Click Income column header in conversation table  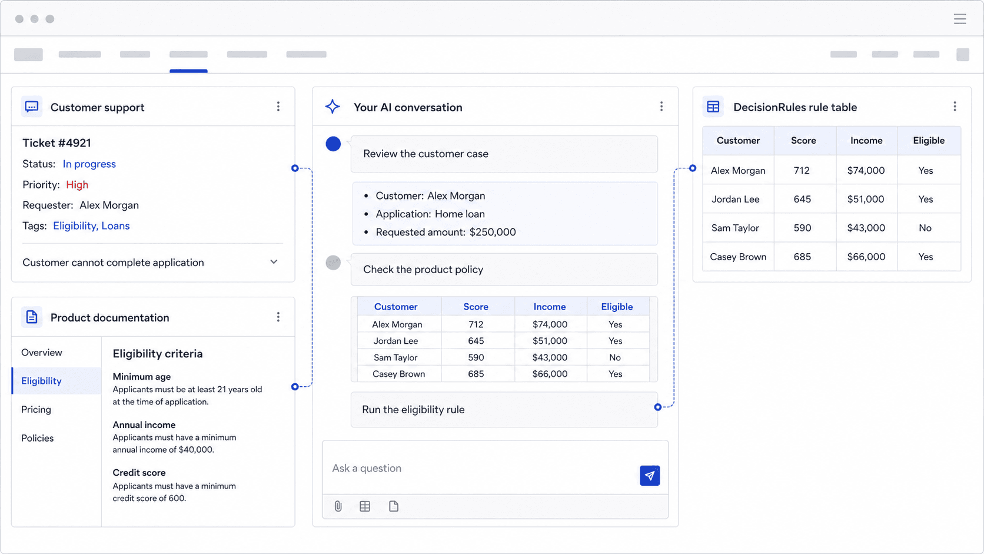pyautogui.click(x=550, y=307)
